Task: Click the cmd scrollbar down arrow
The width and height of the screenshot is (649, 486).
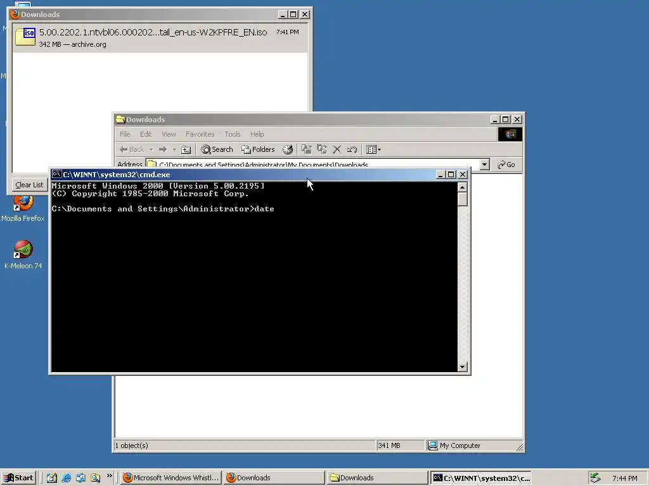Action: [462, 366]
